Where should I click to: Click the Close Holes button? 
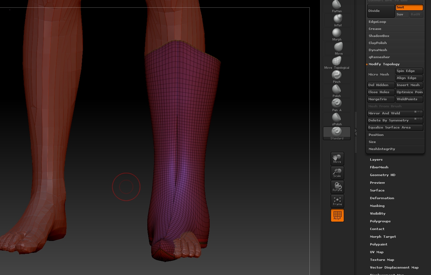point(381,92)
